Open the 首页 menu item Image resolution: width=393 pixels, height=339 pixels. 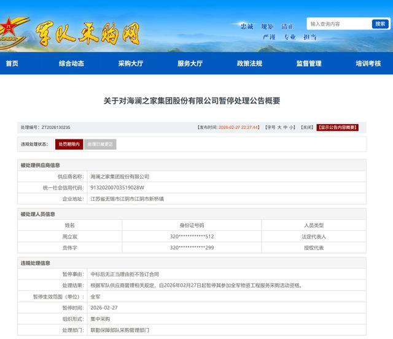coord(12,63)
